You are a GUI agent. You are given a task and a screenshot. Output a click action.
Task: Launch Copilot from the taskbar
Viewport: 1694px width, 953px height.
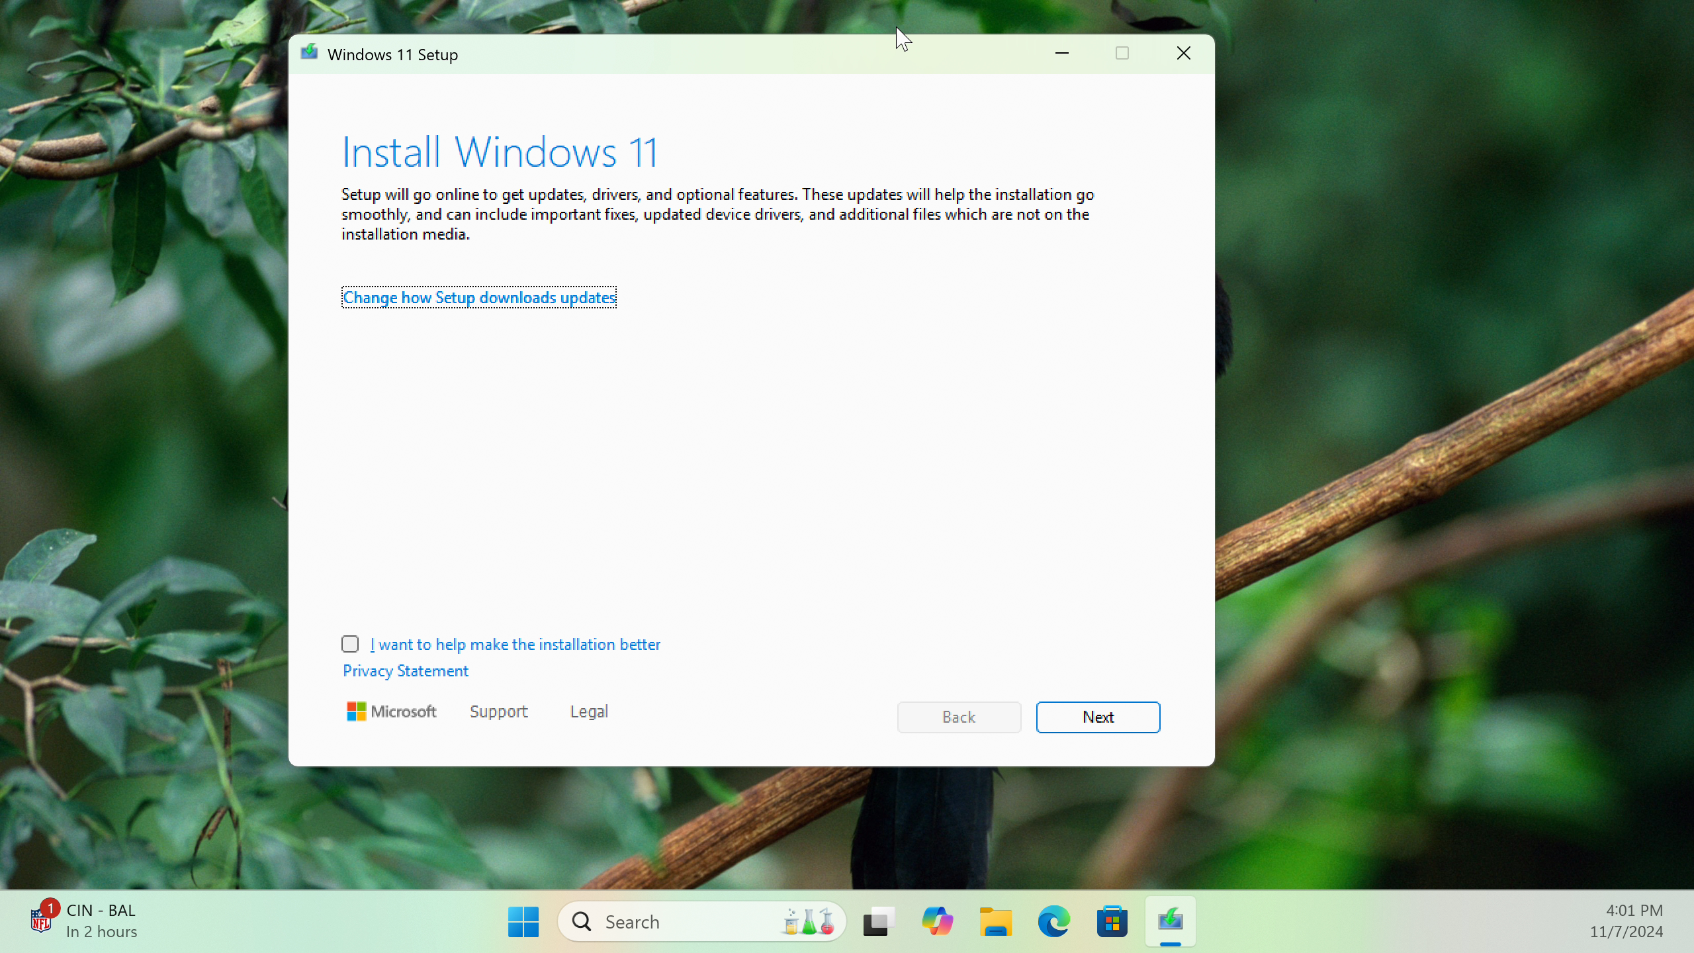pyautogui.click(x=937, y=921)
